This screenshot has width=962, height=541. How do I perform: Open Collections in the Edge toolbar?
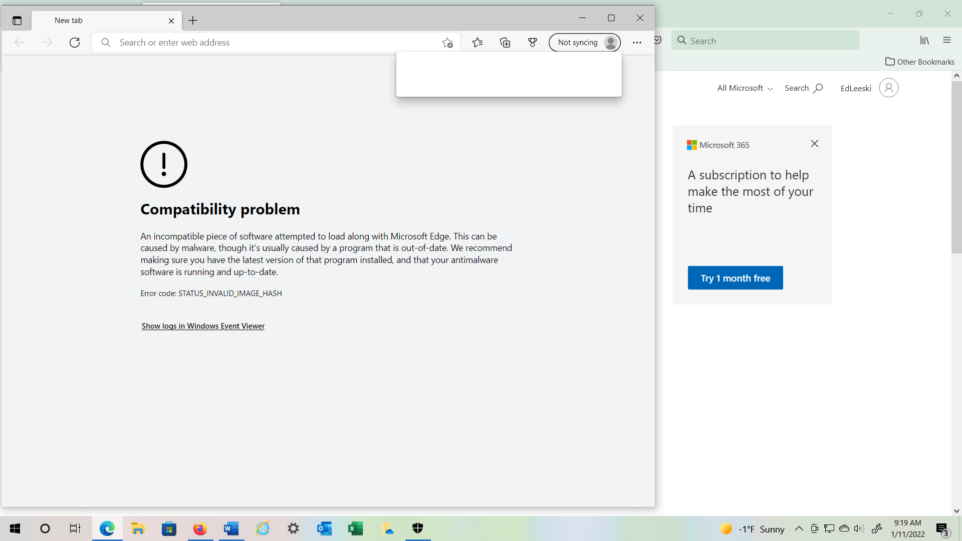pos(506,42)
